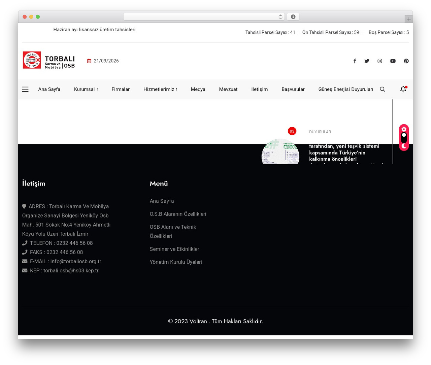Open the Medya menu item
The width and height of the screenshot is (431, 365).
coord(198,89)
